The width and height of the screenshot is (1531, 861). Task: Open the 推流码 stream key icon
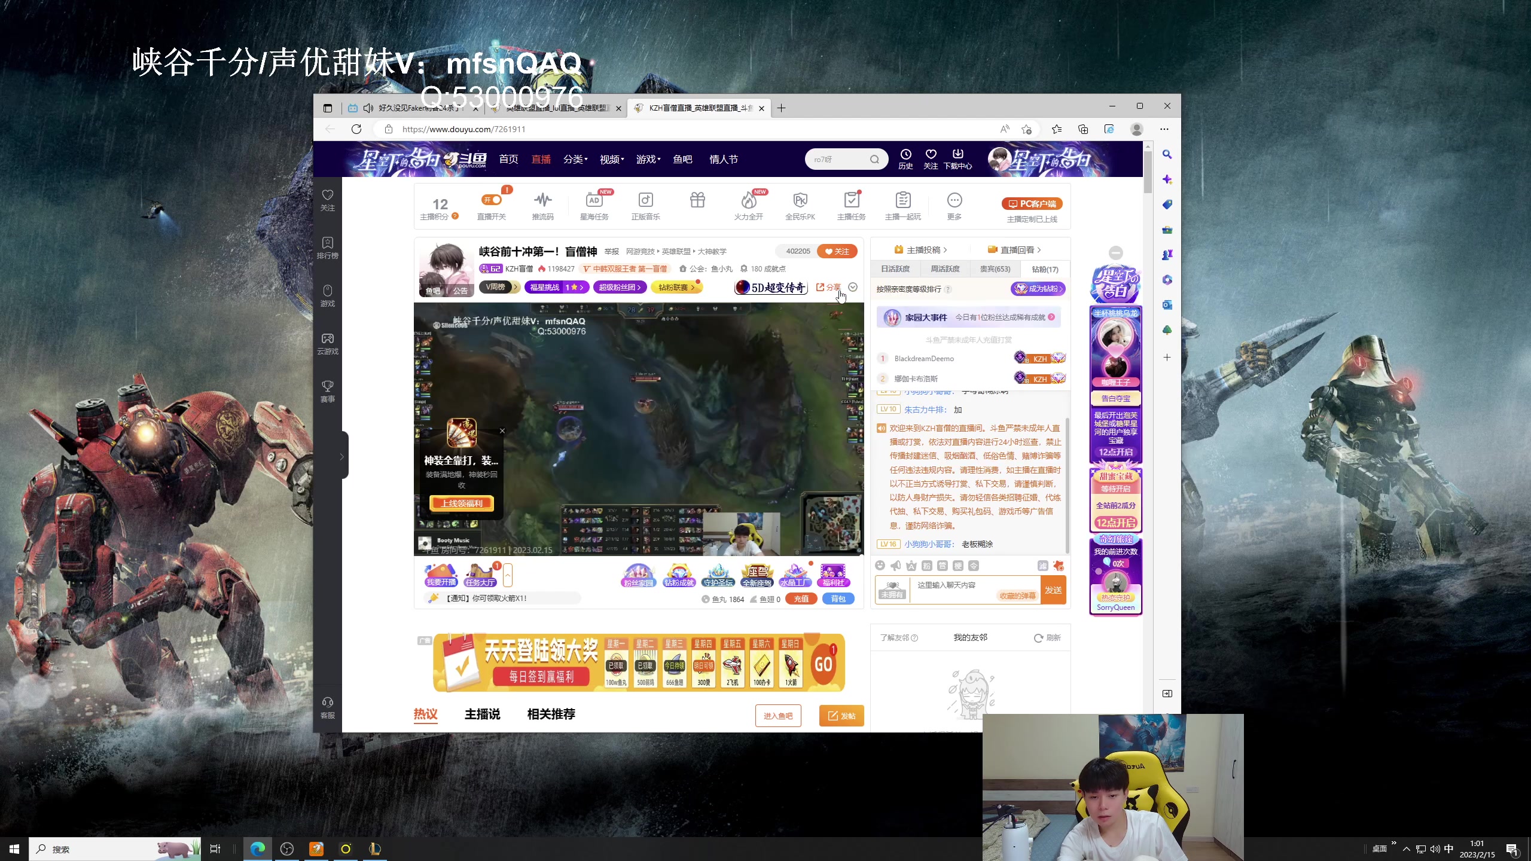[x=542, y=206]
